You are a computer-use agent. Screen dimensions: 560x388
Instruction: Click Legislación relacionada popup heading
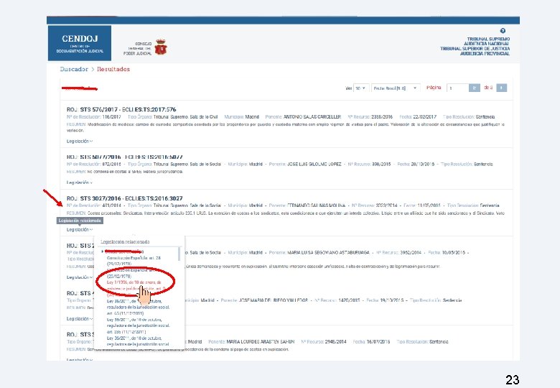pyautogui.click(x=125, y=242)
